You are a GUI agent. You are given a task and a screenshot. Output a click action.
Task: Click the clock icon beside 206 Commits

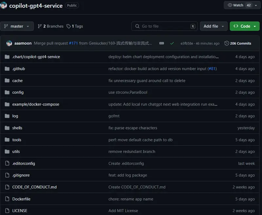point(227,43)
